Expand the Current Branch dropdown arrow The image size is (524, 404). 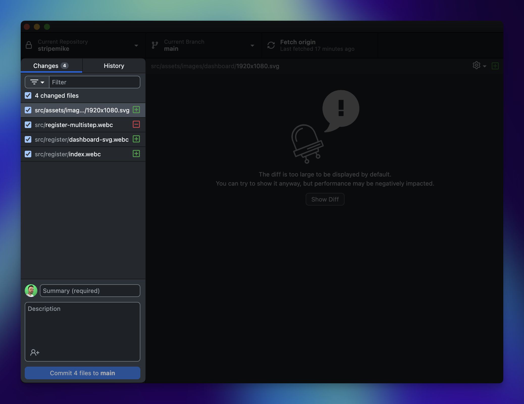coord(252,46)
